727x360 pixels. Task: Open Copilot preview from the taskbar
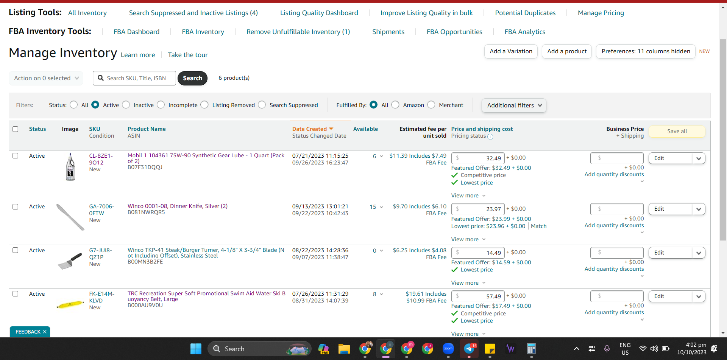coord(324,349)
